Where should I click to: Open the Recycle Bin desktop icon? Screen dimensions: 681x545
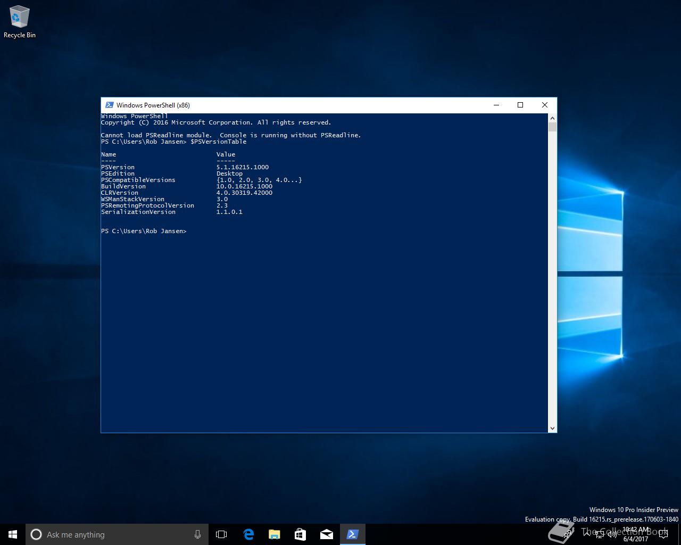[x=19, y=22]
